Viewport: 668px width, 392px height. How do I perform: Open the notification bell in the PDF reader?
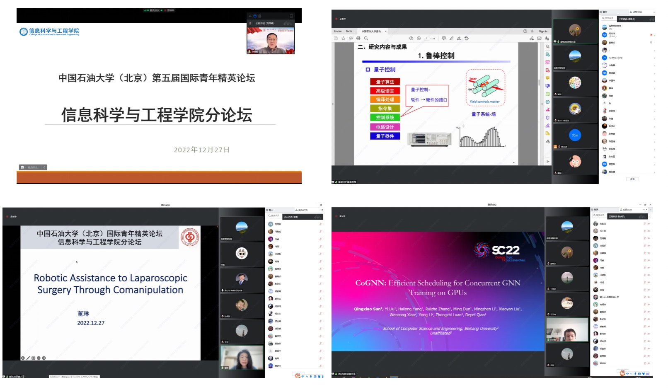tap(532, 31)
